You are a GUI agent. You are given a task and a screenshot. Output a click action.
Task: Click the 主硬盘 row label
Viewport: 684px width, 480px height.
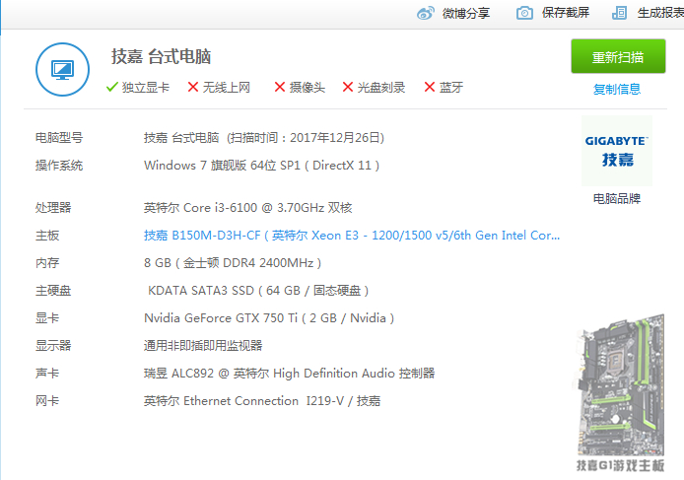[x=53, y=291]
